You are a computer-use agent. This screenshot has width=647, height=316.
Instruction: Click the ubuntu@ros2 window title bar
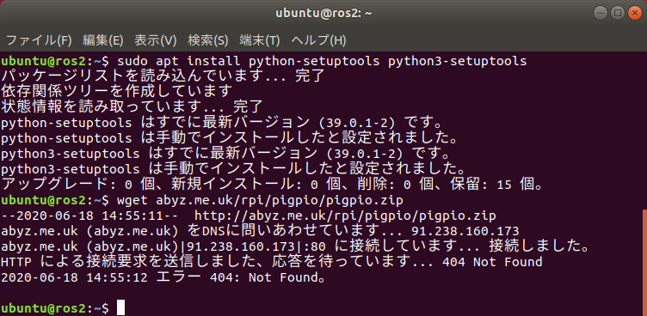pos(323,13)
